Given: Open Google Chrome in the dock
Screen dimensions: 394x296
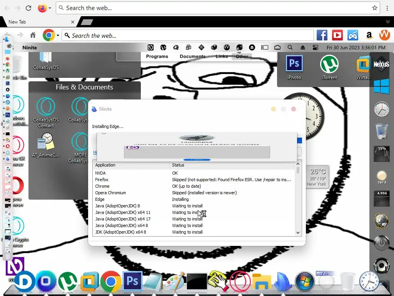Looking at the screenshot, I should click(110, 281).
